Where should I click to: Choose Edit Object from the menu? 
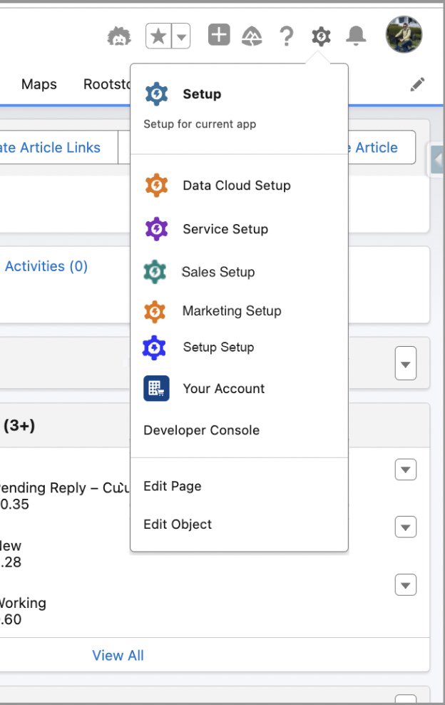(x=178, y=524)
